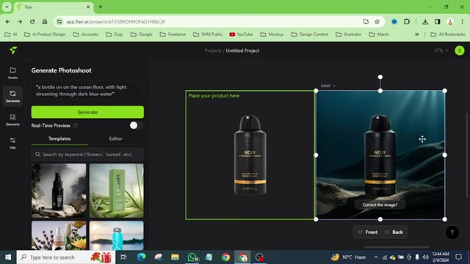Open the YouTube bookmark

241,34
